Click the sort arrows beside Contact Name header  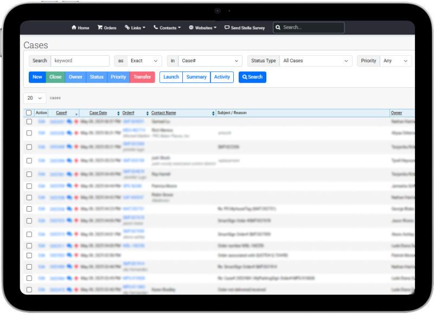tap(213, 113)
